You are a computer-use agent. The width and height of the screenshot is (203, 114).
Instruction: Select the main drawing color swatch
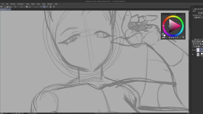click(163, 34)
